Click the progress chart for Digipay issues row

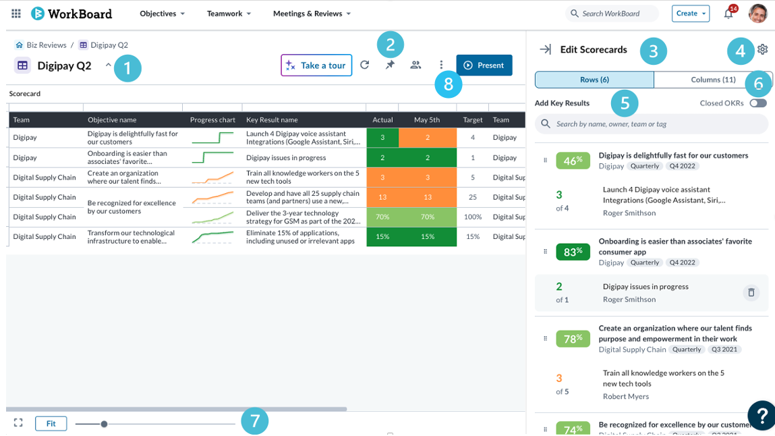212,158
